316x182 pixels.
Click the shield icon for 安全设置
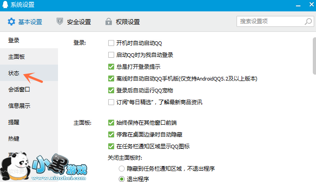[60, 21]
